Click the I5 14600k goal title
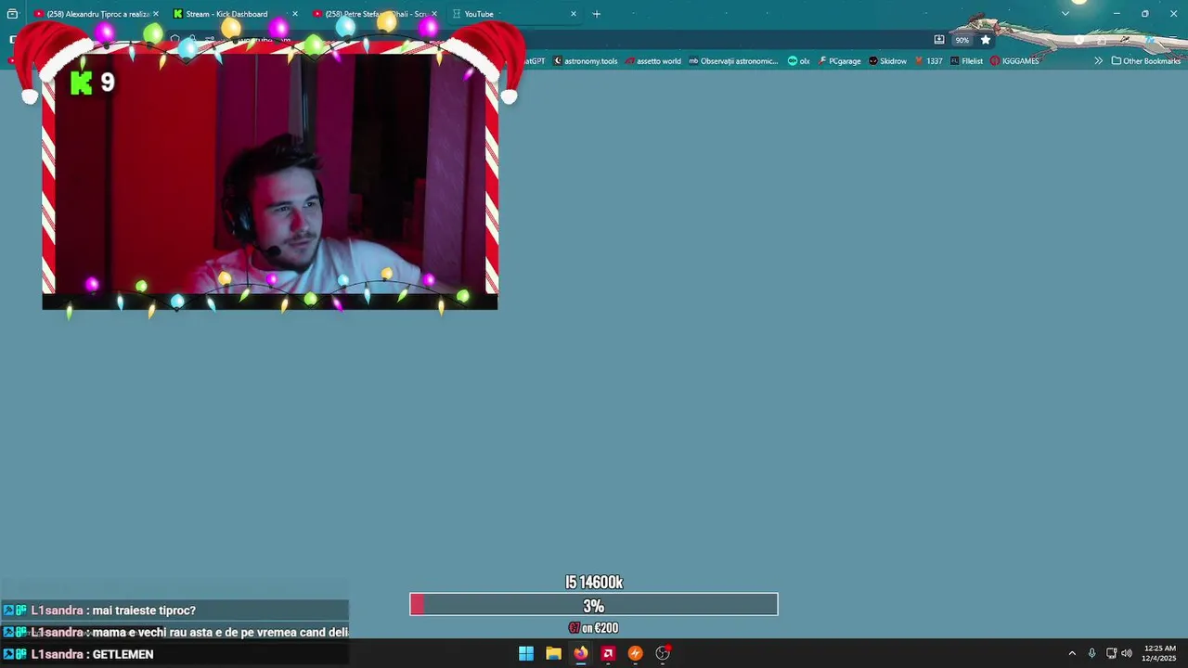 [594, 583]
